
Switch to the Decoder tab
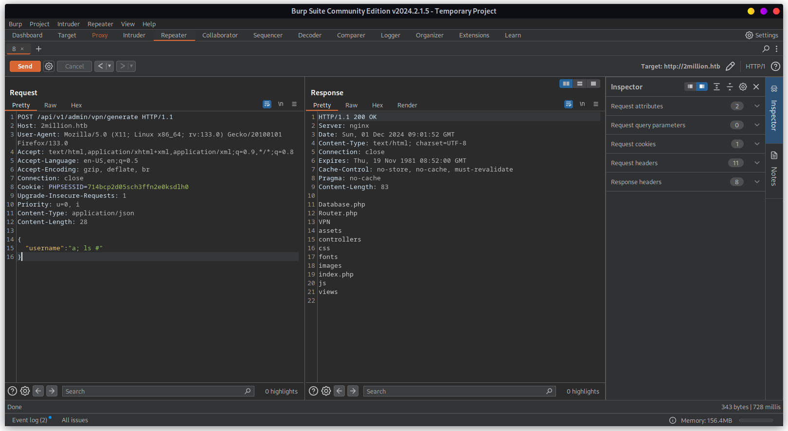[310, 35]
